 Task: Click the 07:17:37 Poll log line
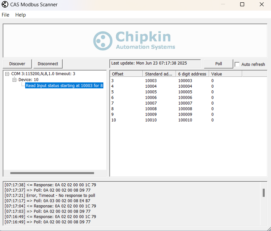click(x=47, y=190)
